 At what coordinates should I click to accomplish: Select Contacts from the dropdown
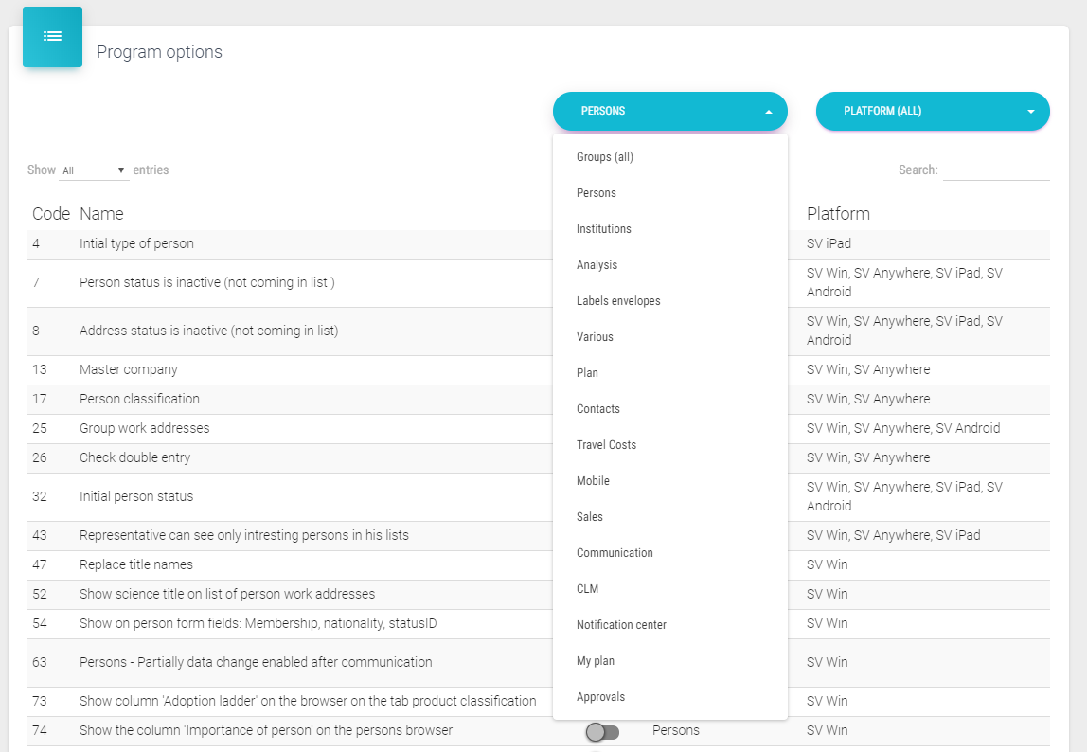coord(598,409)
